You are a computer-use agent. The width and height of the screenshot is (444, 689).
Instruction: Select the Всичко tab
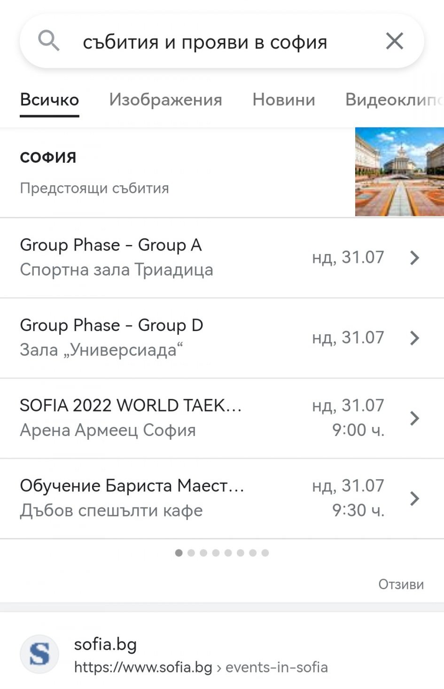click(49, 100)
